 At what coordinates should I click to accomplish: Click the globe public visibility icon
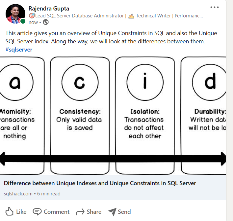pos(46,22)
